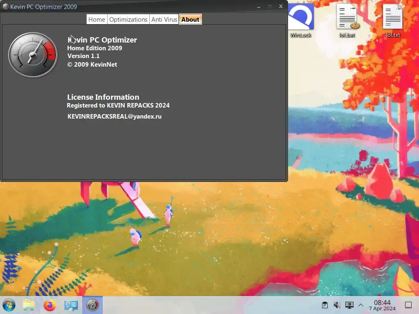Click the Kevin PC Optimizer heading
Screen dimensions: 419x314
(102, 40)
